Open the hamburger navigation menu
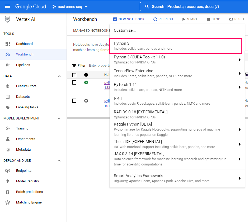 (8, 7)
